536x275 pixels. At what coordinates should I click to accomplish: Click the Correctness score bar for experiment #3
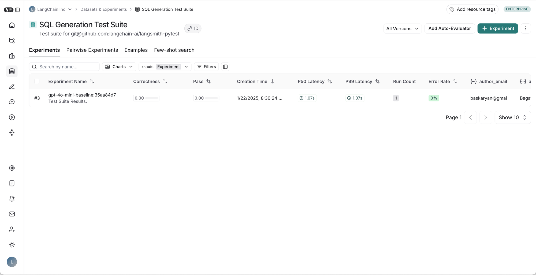click(x=146, y=98)
